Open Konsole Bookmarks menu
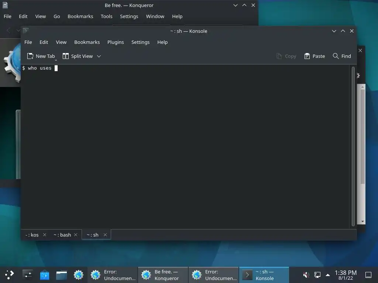This screenshot has height=283, width=378. coord(87,42)
